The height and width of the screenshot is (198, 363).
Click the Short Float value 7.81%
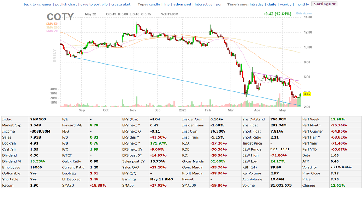[276, 131]
